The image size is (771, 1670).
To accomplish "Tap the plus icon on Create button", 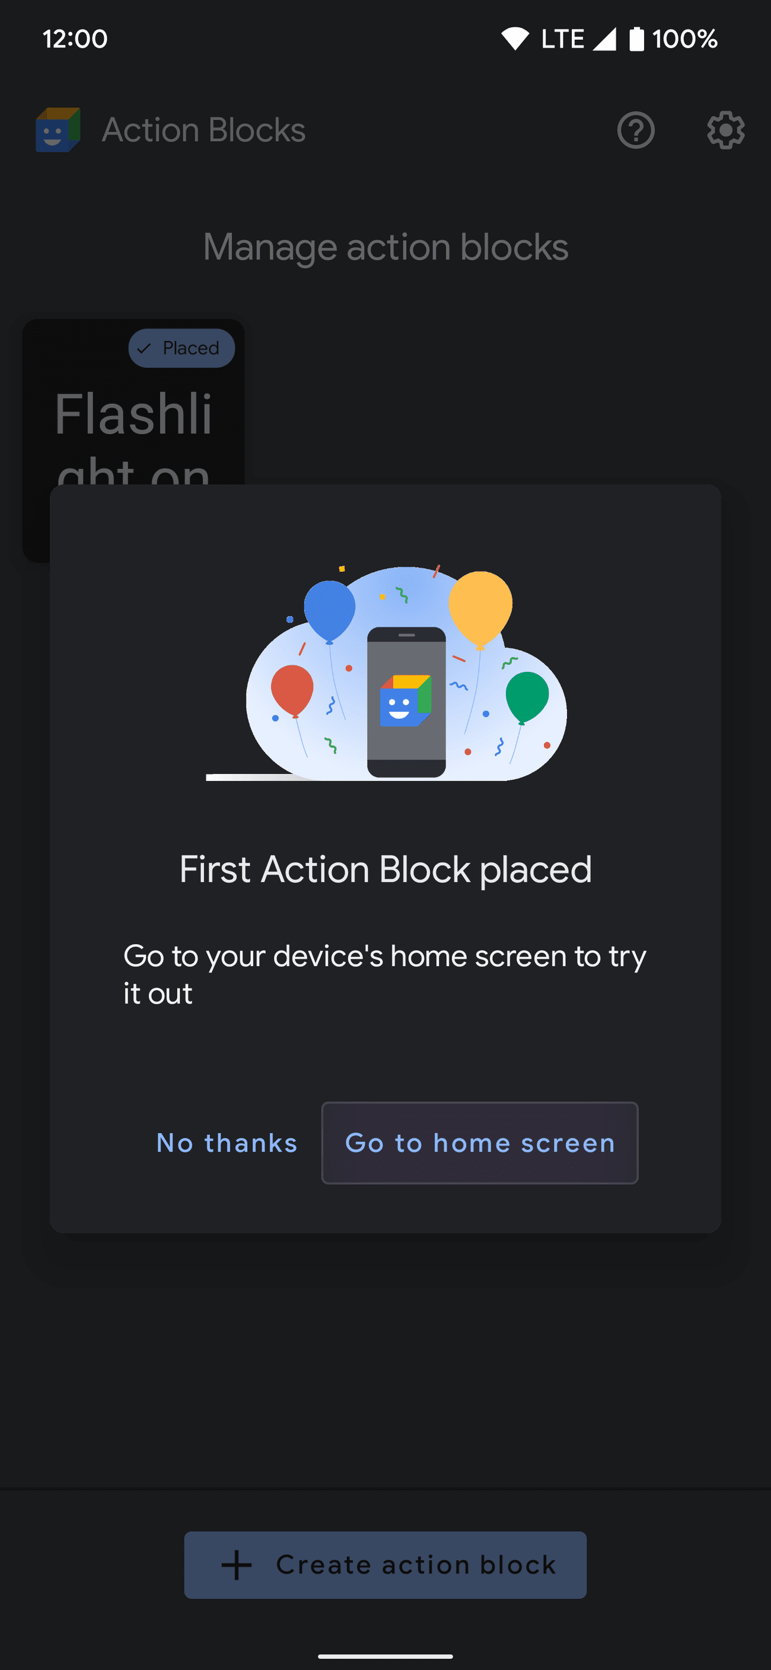I will [237, 1564].
